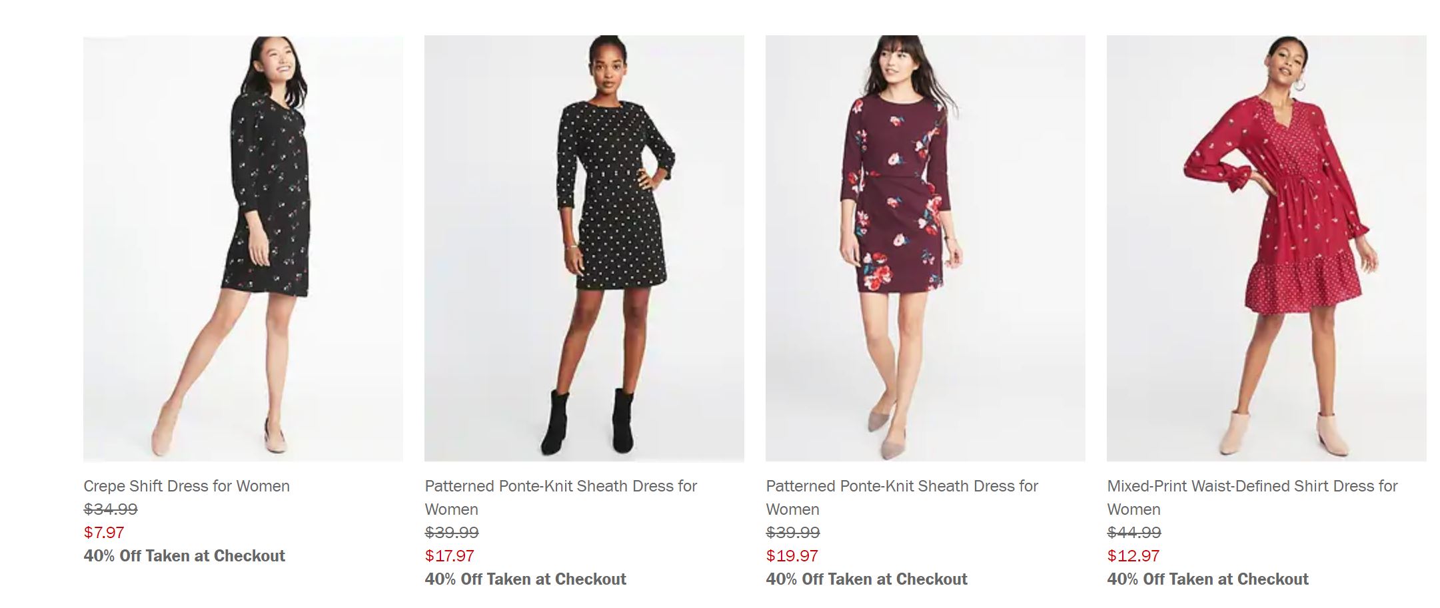This screenshot has width=1440, height=608.
Task: Click the crossed-out $44.99 original price
Action: pyautogui.click(x=1134, y=533)
